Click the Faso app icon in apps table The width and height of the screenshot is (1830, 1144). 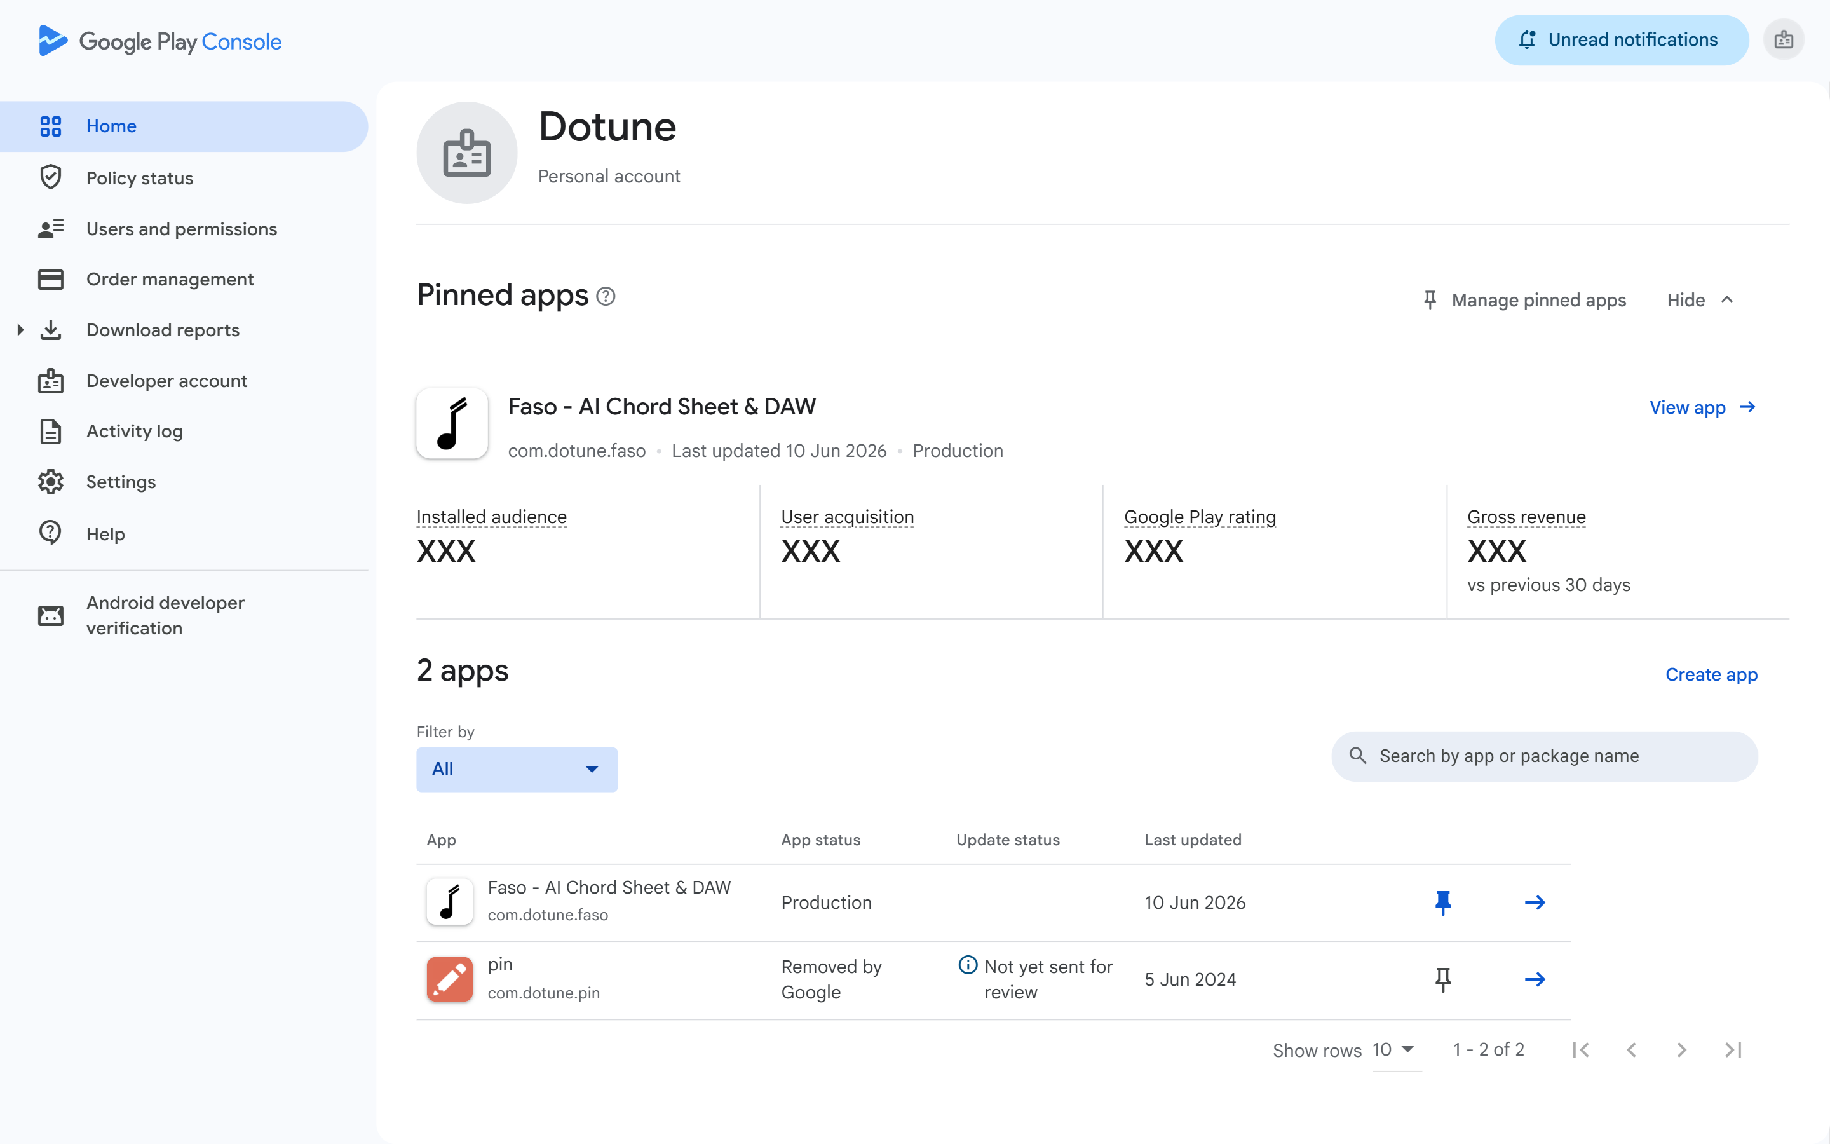[450, 902]
